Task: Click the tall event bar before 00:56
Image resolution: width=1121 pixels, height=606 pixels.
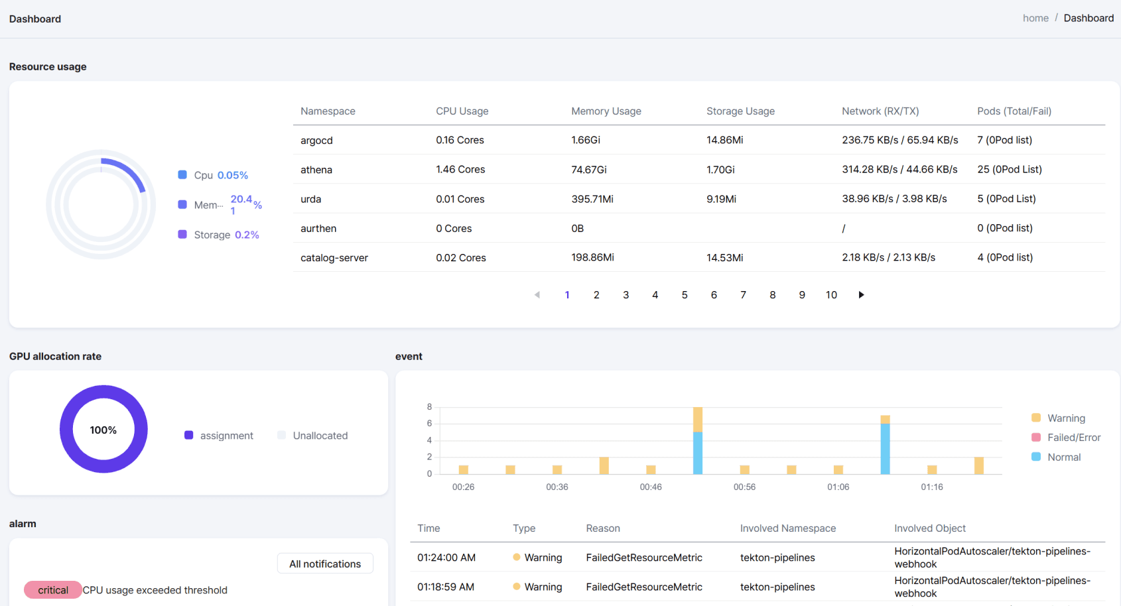Action: click(698, 440)
